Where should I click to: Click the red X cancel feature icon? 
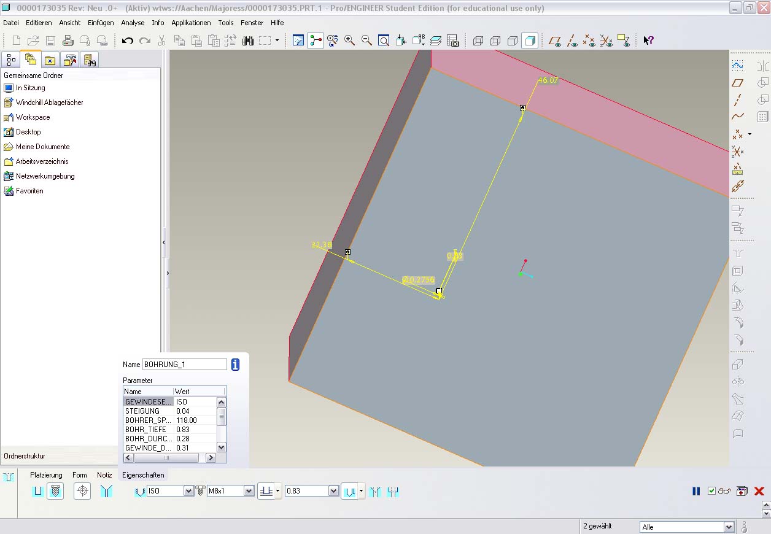759,491
